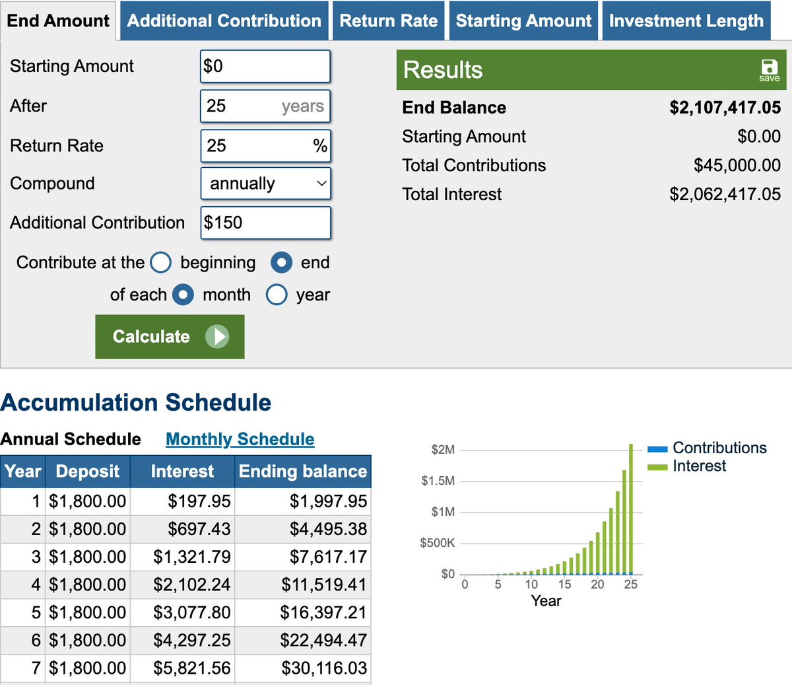The width and height of the screenshot is (792, 685).
Task: Click the End Balance label
Action: pos(454,108)
